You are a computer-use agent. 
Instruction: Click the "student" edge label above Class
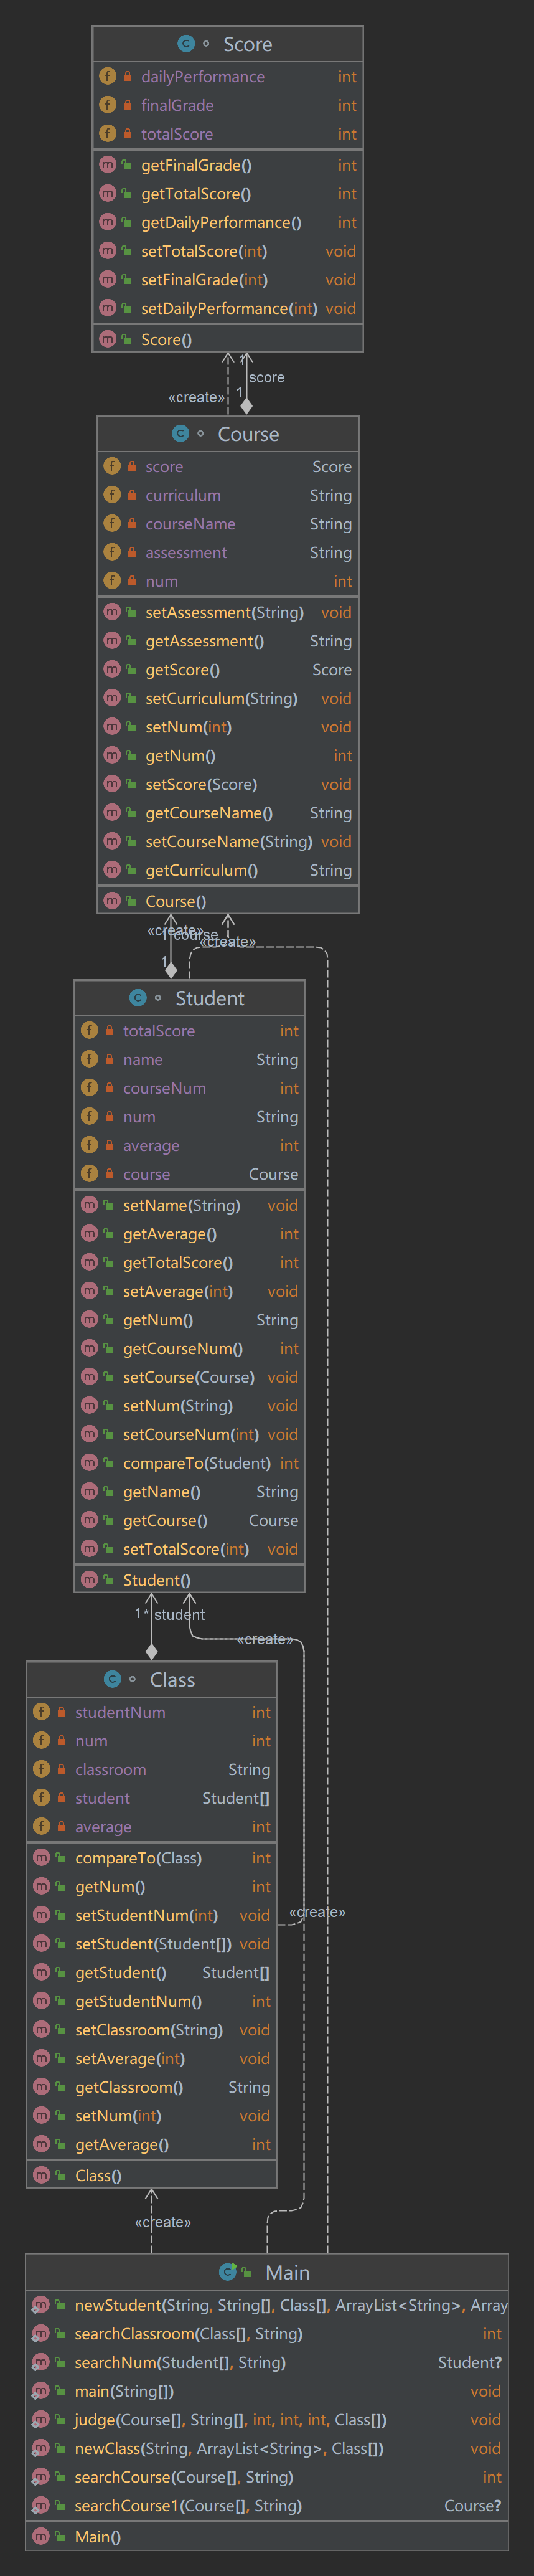[x=179, y=1614]
